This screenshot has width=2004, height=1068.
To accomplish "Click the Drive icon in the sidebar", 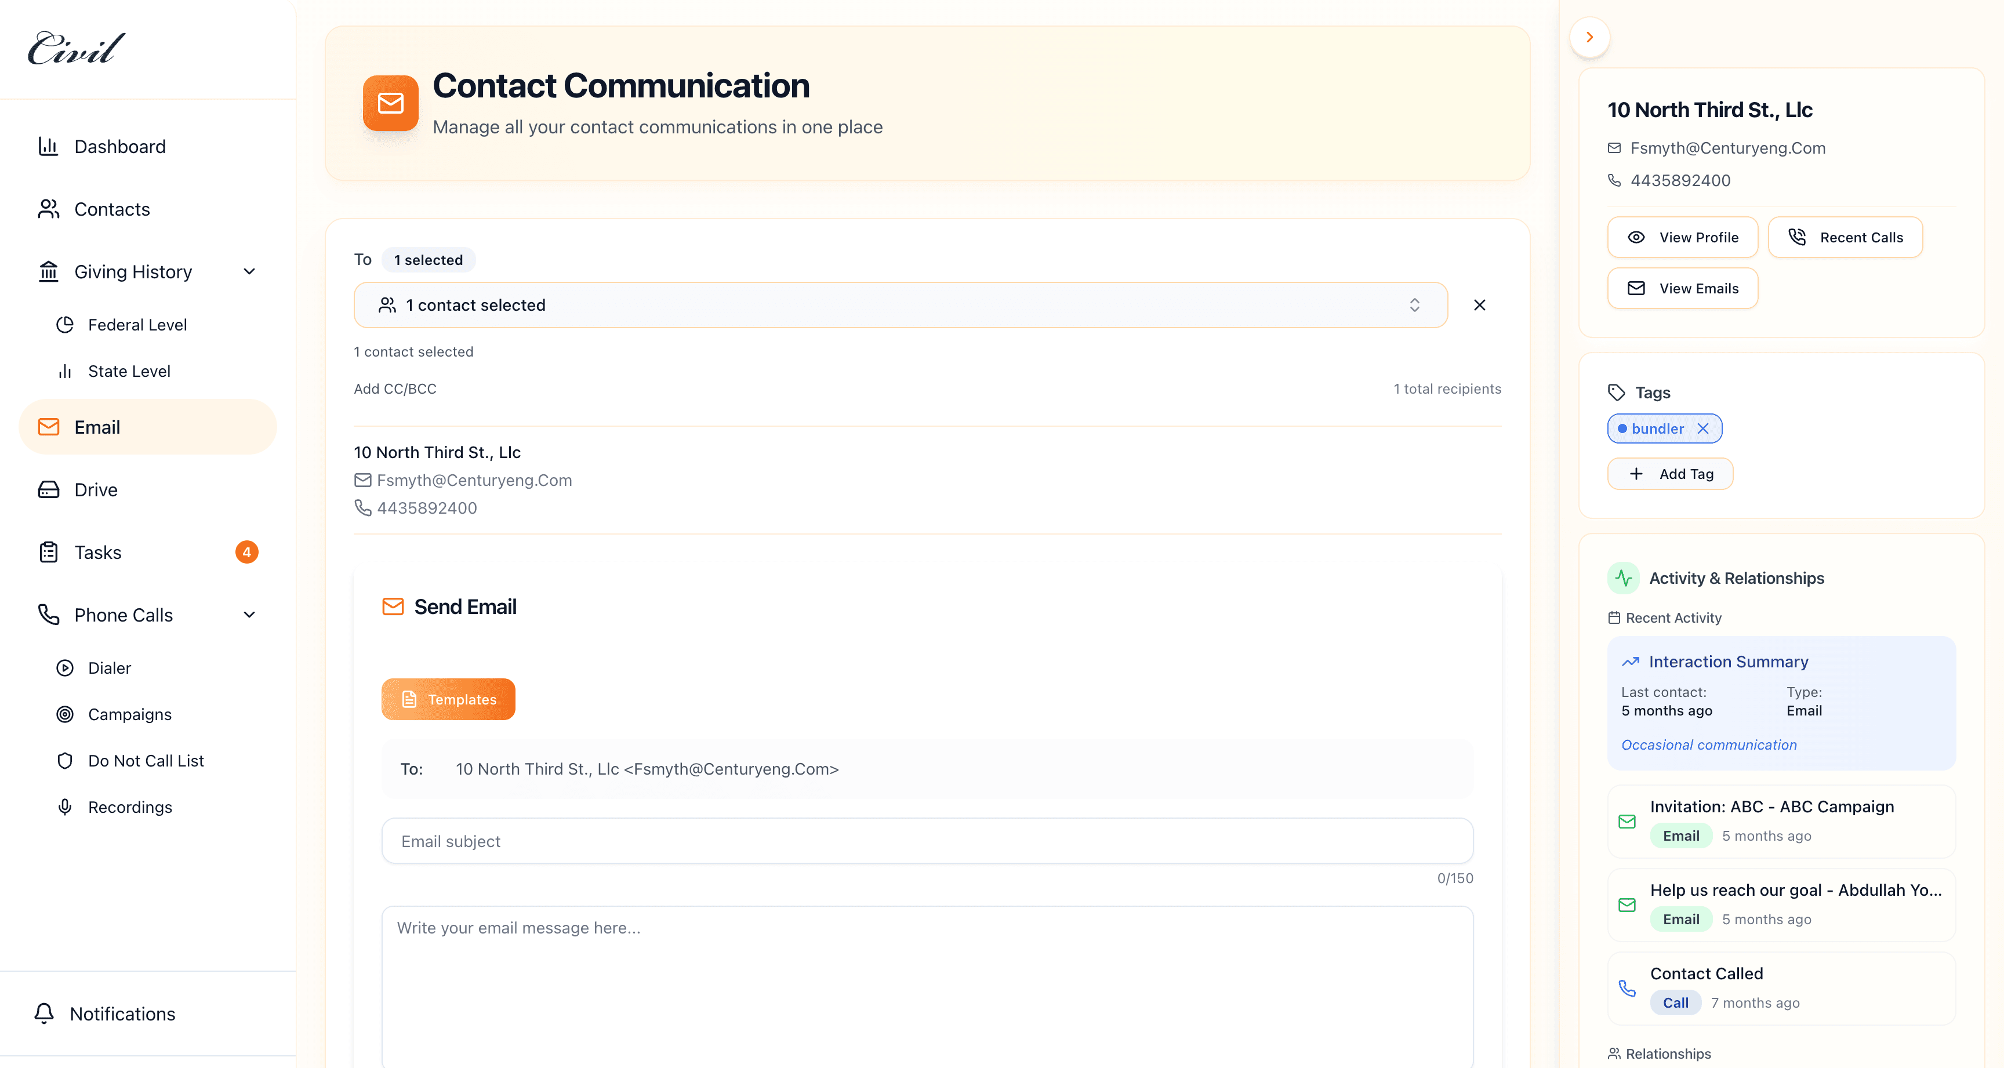I will coord(48,489).
